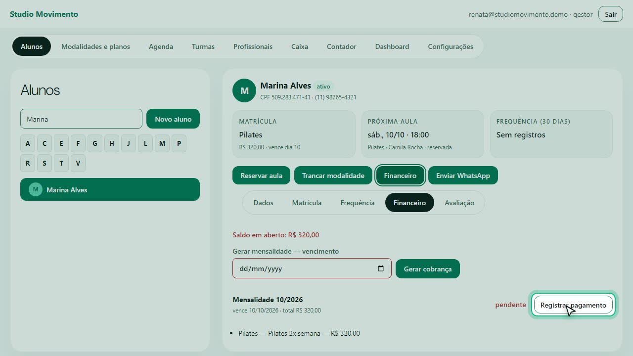
Task: Click the 'ativo' status badge
Action: pyautogui.click(x=323, y=87)
